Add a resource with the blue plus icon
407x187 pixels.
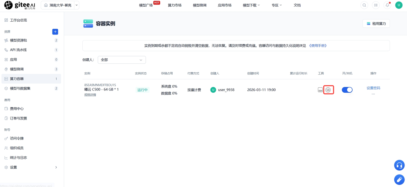click(55, 32)
